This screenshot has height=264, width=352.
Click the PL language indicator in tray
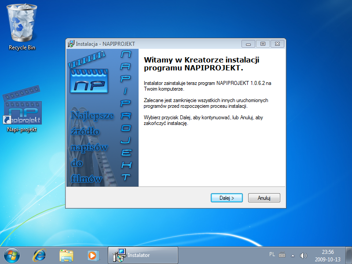272,254
